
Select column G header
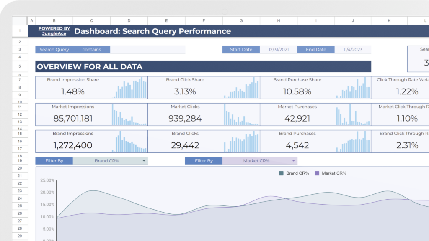pos(241,21)
